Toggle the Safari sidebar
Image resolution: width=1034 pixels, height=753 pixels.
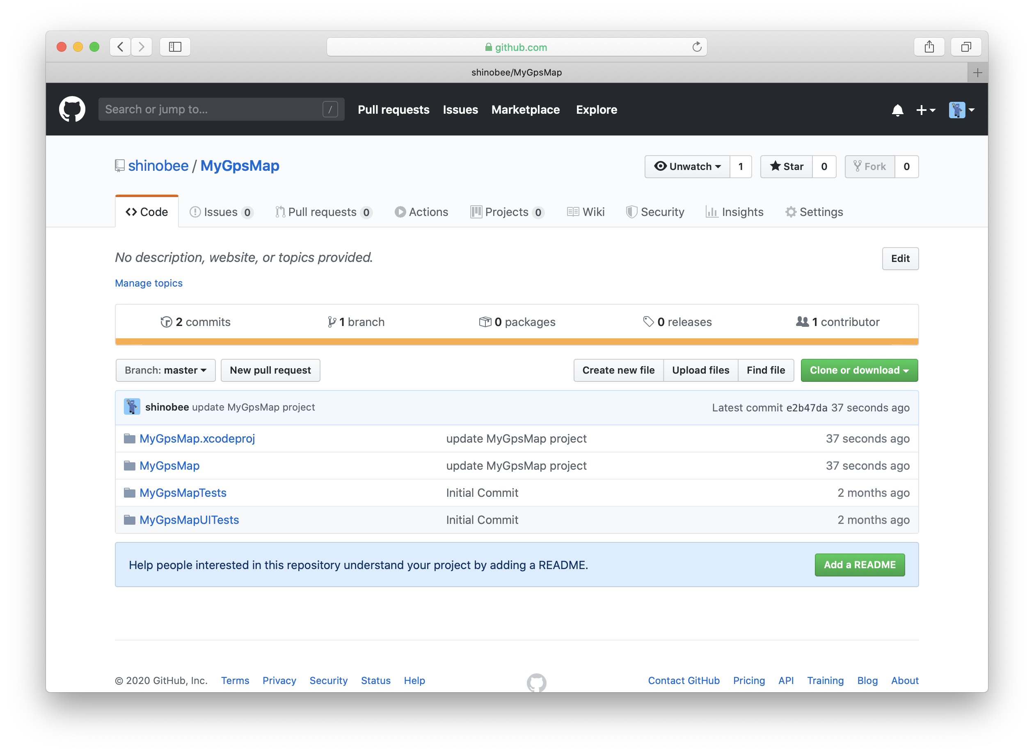coord(175,46)
